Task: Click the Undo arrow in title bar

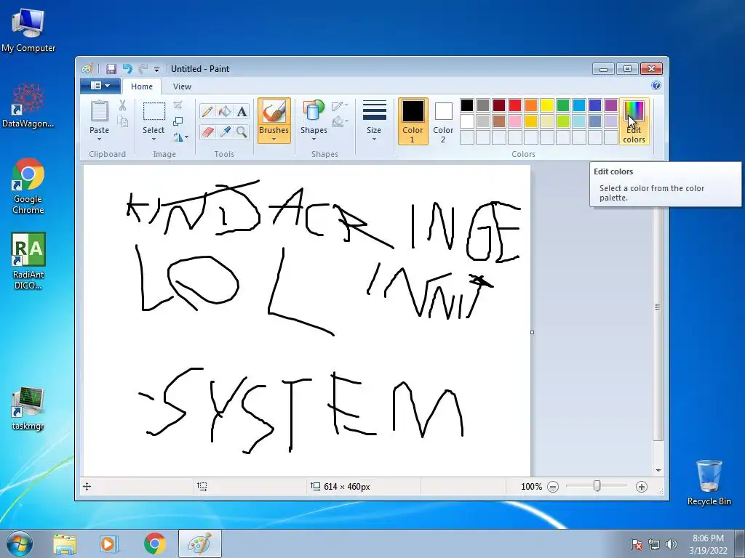Action: click(127, 69)
